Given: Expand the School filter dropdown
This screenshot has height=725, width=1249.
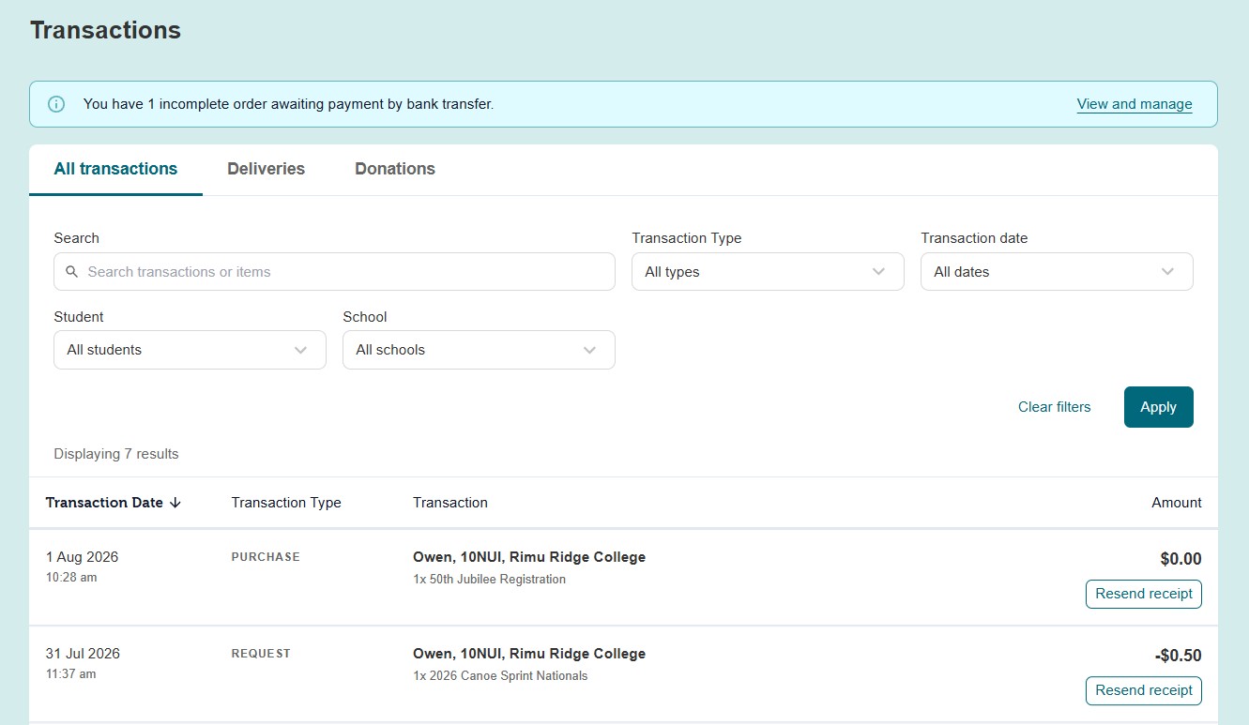Looking at the screenshot, I should point(479,350).
